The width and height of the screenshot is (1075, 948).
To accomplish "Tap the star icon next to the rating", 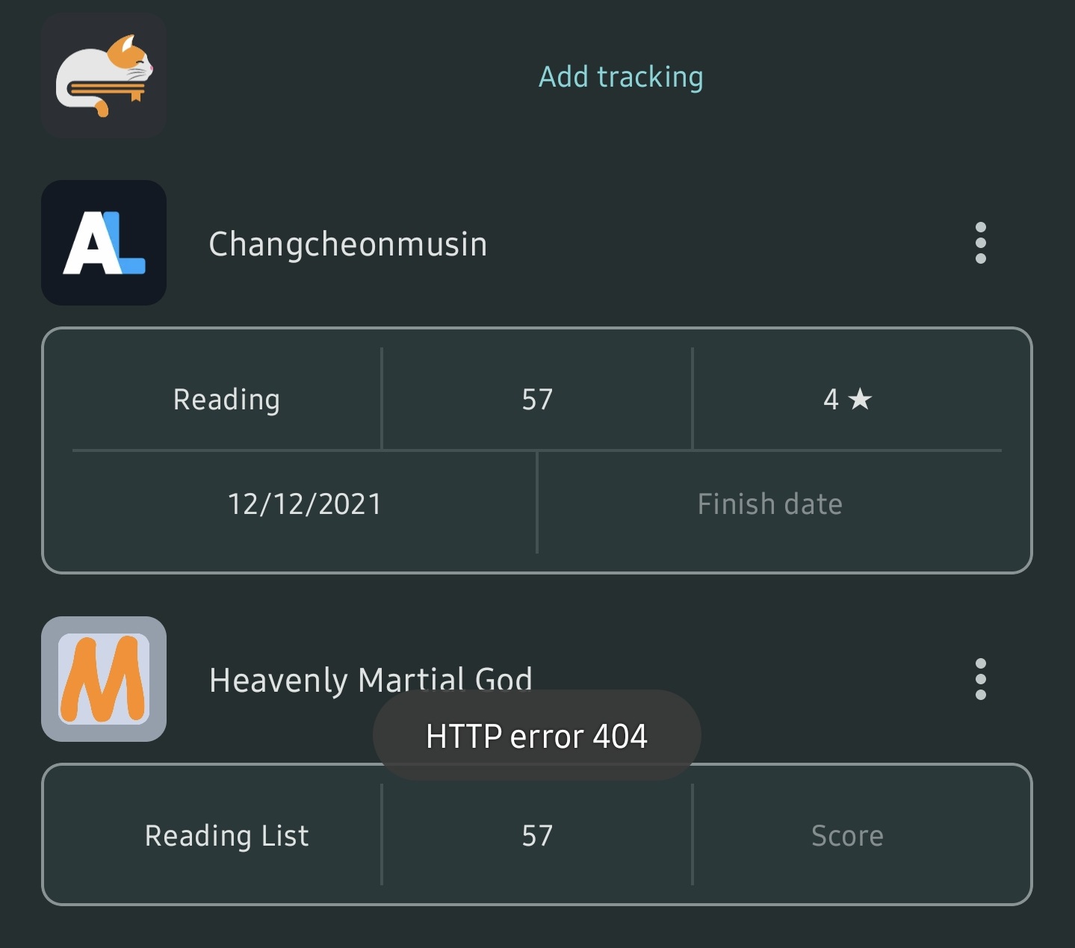I will click(x=861, y=400).
